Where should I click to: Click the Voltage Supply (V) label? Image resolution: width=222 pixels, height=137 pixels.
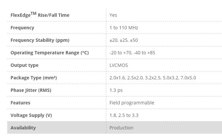31,115
